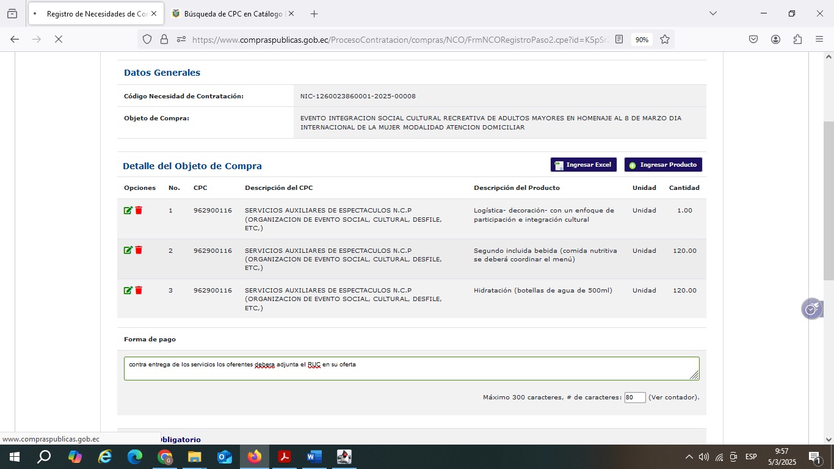Image resolution: width=834 pixels, height=469 pixels.
Task: Delete product row 3 with trash icon
Action: point(139,290)
